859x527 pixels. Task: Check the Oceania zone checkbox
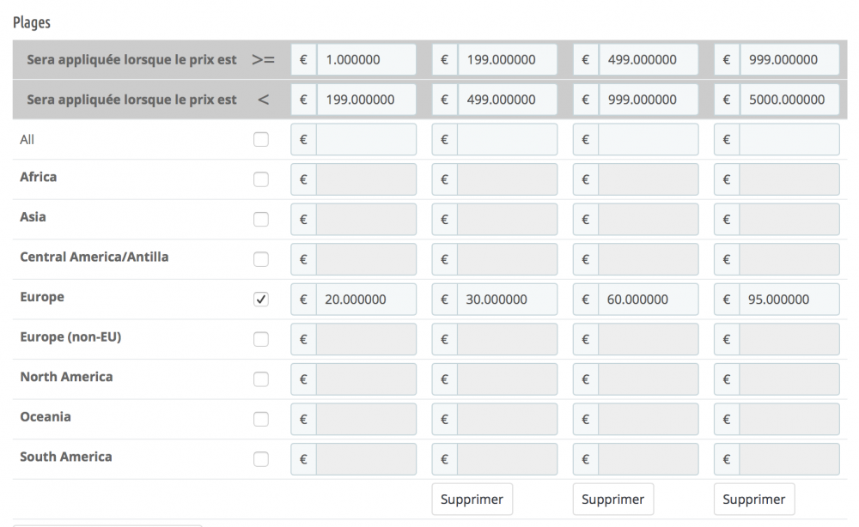[x=261, y=420]
